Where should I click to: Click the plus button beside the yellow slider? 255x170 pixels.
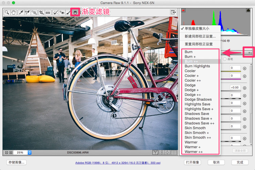point(244,68)
